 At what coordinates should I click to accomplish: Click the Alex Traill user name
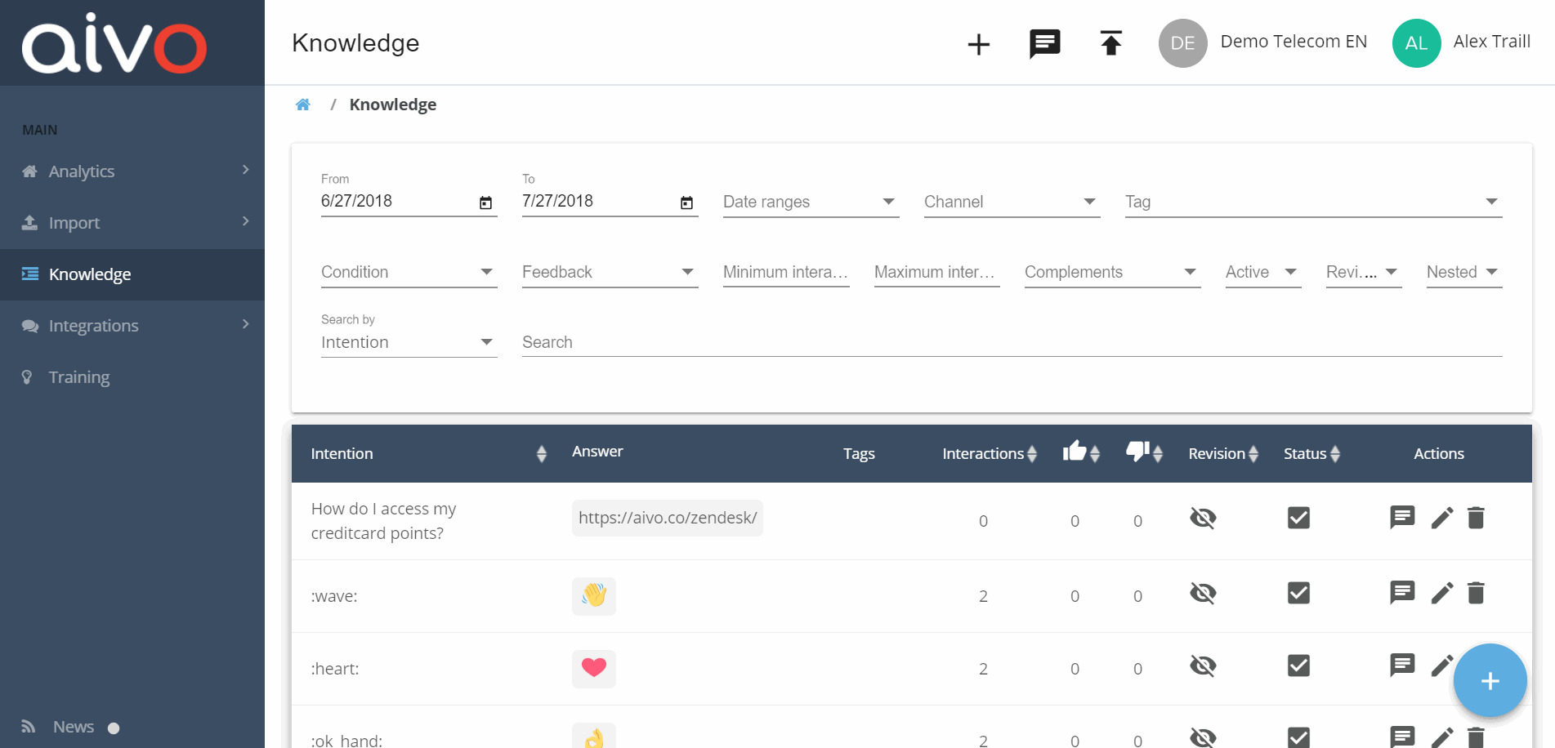(1491, 42)
